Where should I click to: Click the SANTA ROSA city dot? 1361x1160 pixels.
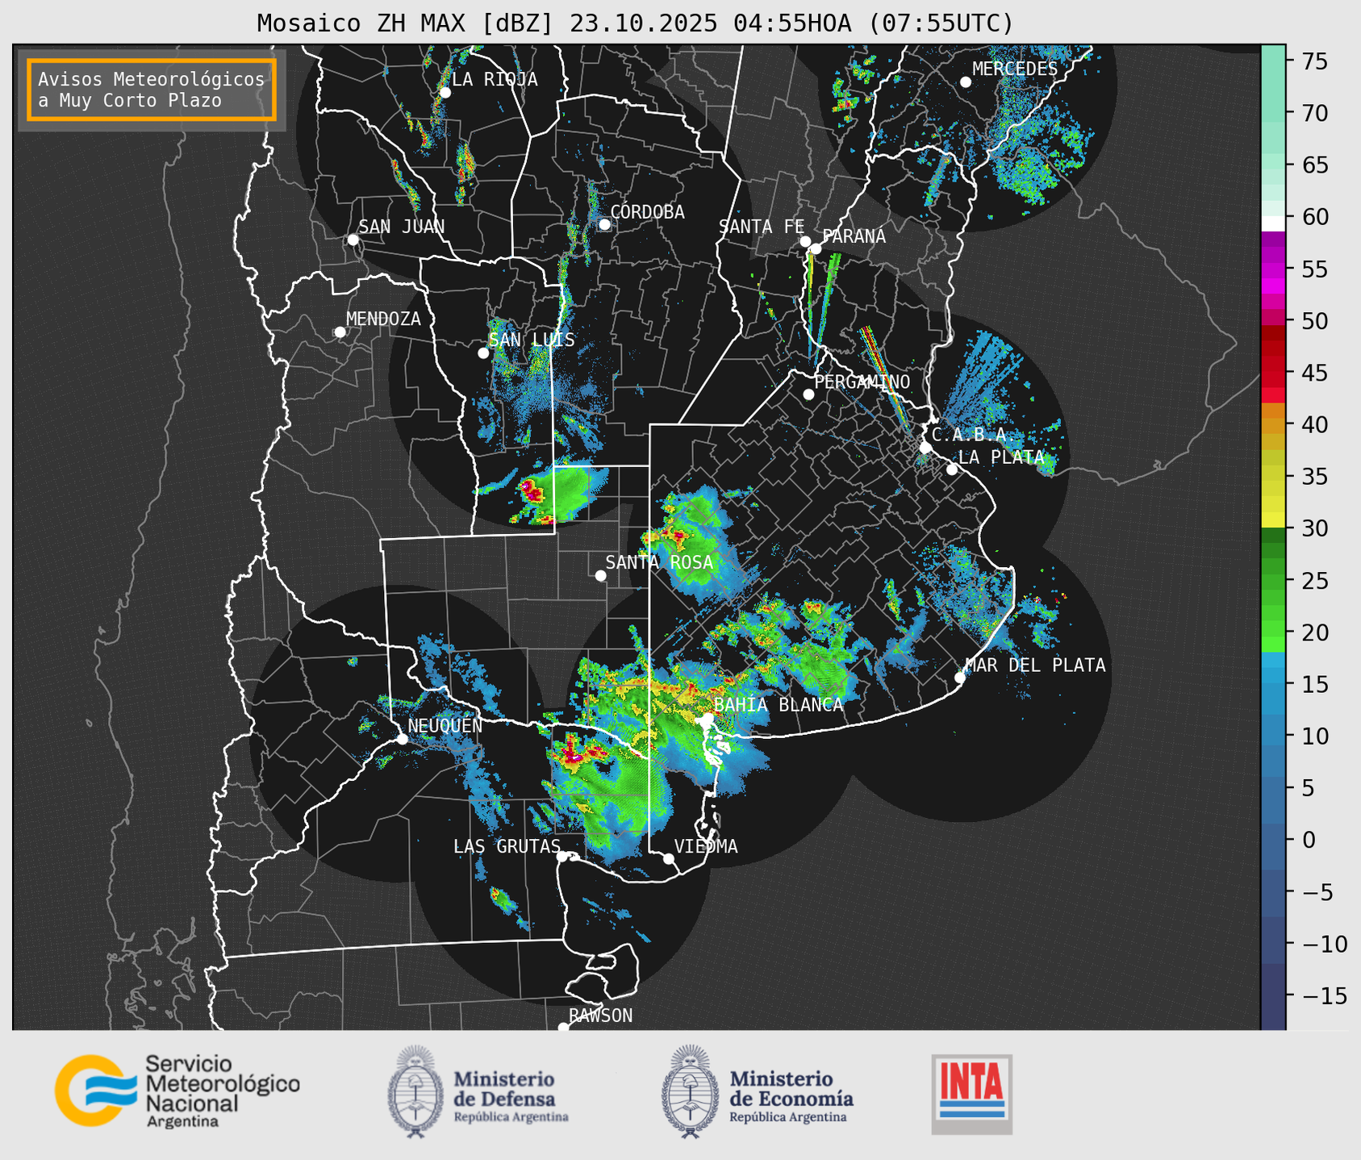[600, 575]
